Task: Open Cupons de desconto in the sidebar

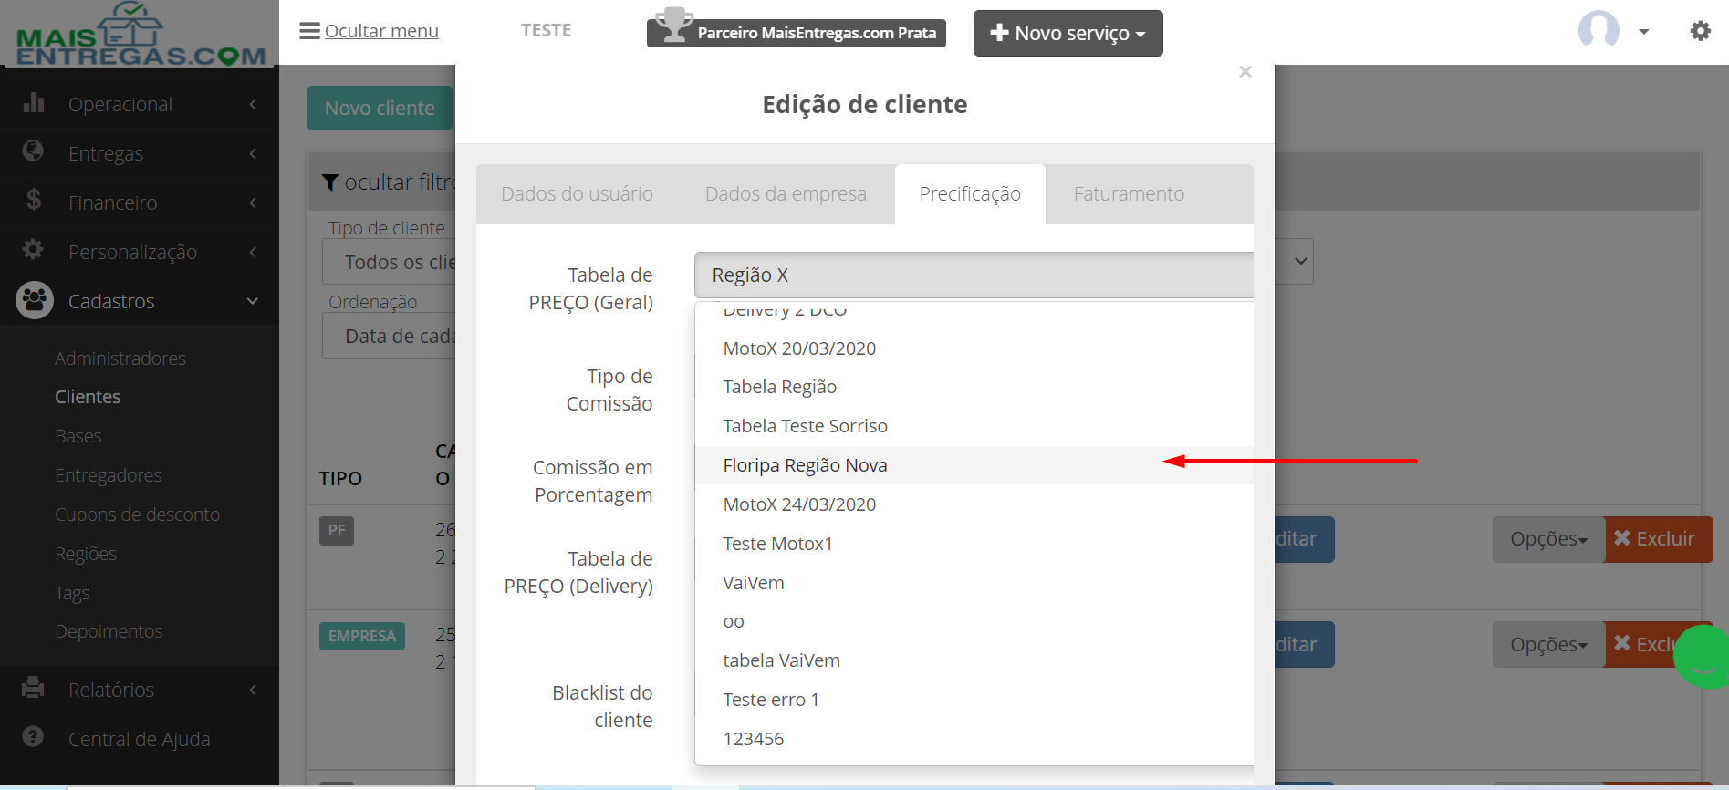Action: click(x=138, y=515)
